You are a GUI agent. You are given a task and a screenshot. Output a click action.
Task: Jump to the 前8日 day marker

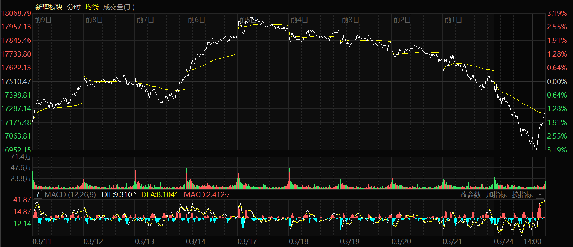[x=94, y=20]
